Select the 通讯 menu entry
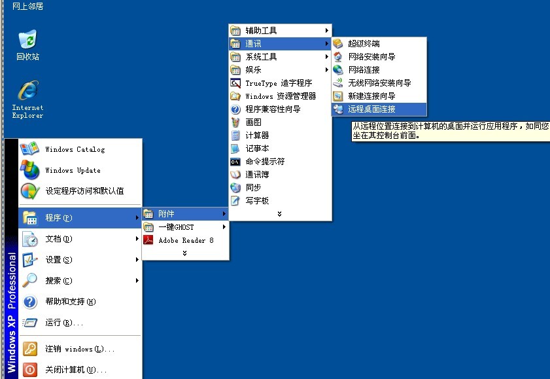The width and height of the screenshot is (550, 379). [x=280, y=43]
